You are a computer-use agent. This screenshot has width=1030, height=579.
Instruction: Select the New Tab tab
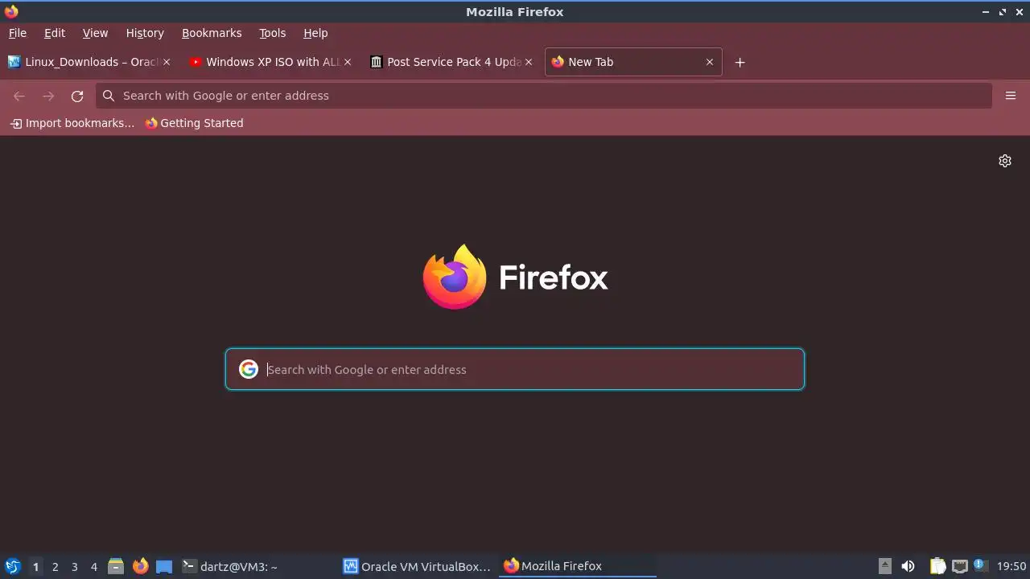click(x=633, y=62)
